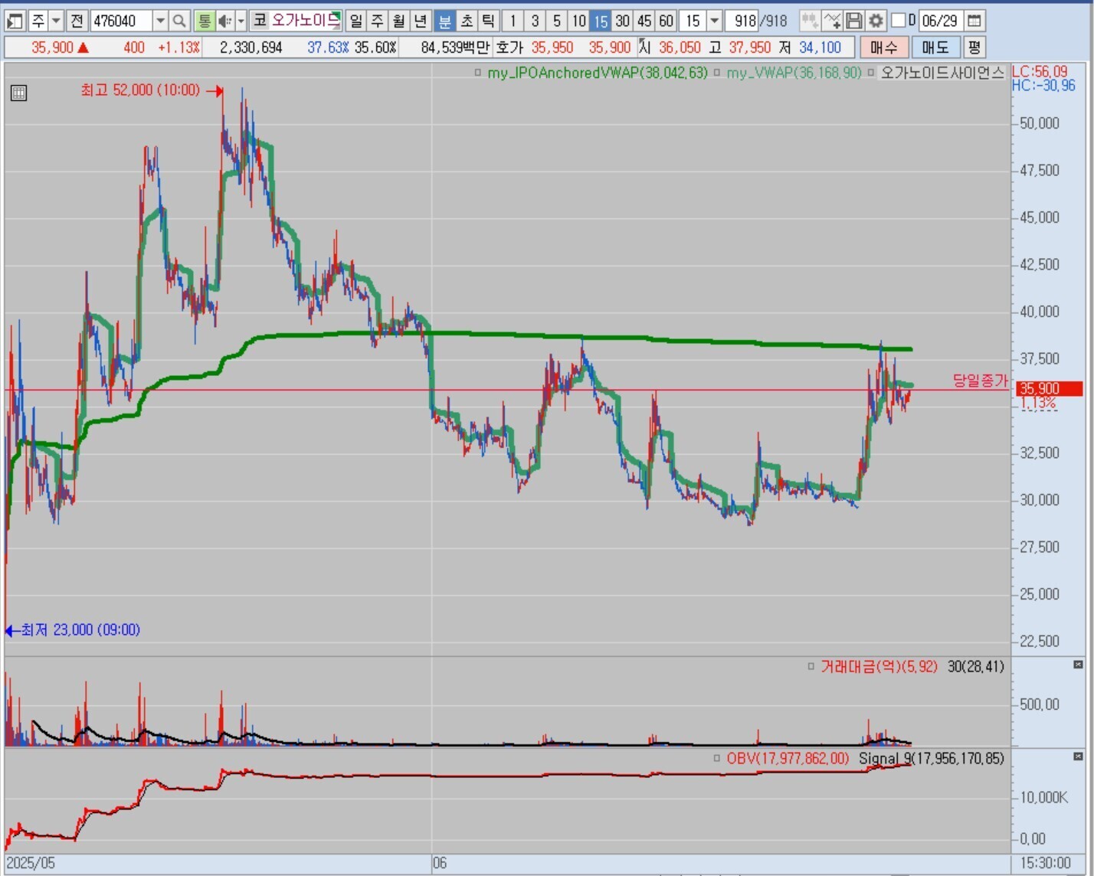The image size is (1094, 876).
Task: Select the 5-minute interval button
Action: (557, 21)
